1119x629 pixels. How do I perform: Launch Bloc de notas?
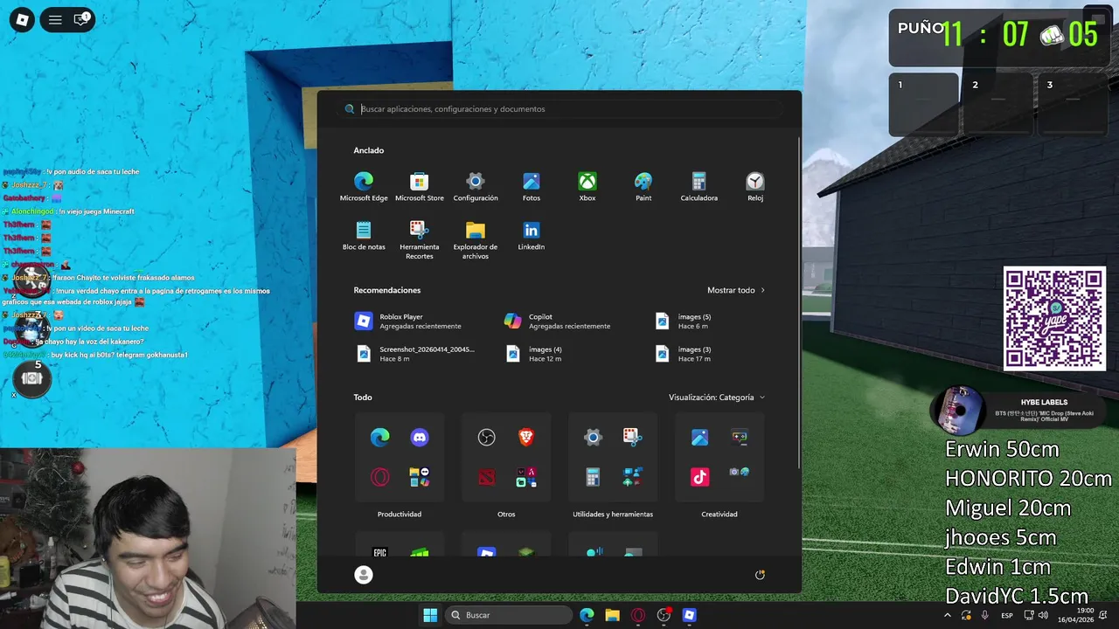point(364,236)
